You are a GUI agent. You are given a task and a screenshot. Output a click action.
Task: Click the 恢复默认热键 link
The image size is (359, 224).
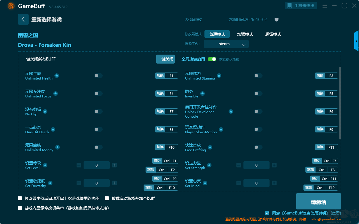tap(229, 59)
